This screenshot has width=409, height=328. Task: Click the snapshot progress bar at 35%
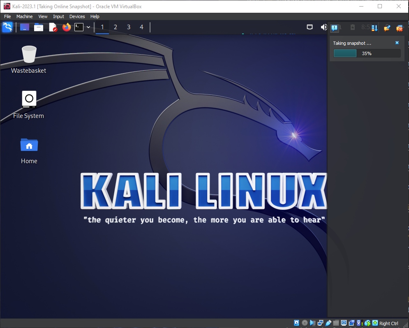click(367, 53)
